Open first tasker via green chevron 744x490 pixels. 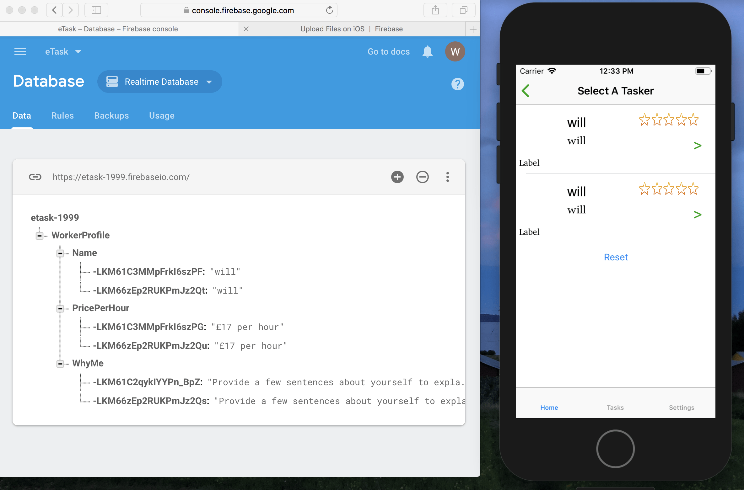point(697,146)
